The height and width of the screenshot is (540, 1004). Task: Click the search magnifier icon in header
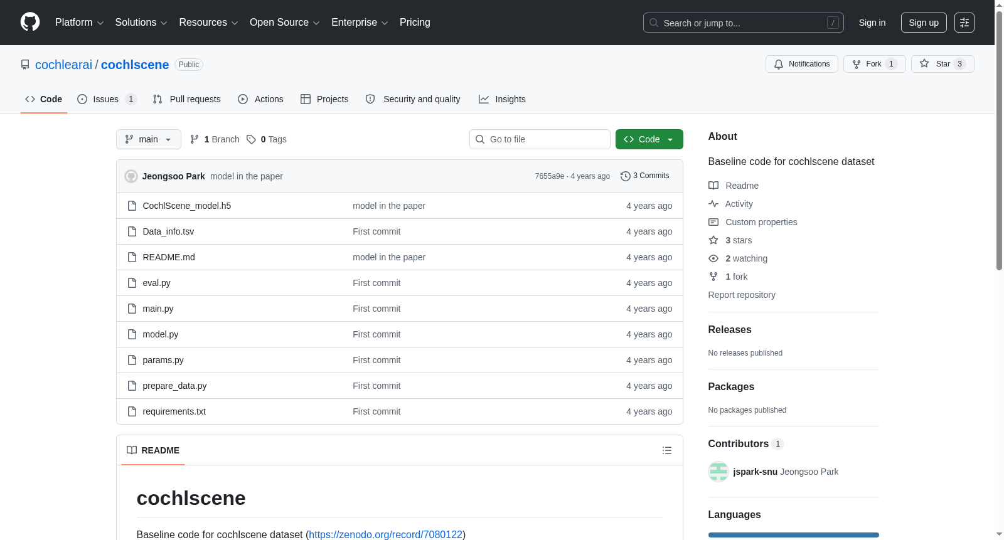[x=654, y=23]
